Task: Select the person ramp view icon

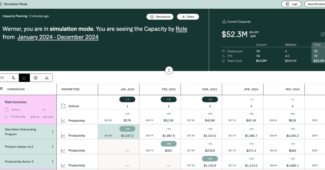Action: click(13, 78)
